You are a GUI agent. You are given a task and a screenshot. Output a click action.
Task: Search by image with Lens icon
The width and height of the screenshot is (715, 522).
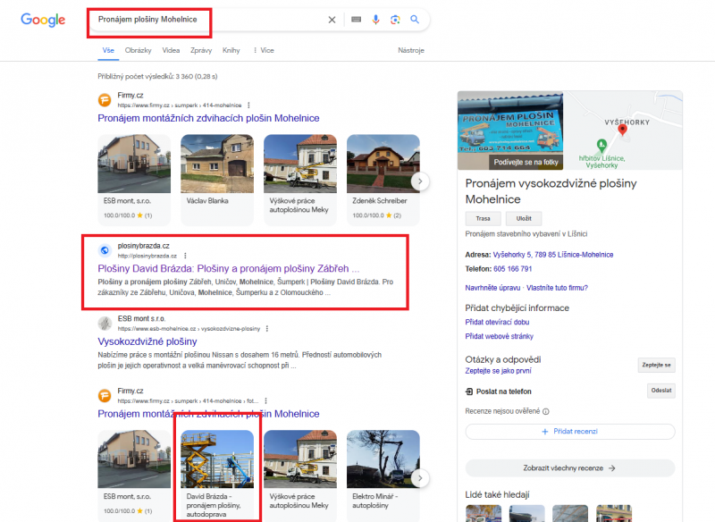(395, 19)
